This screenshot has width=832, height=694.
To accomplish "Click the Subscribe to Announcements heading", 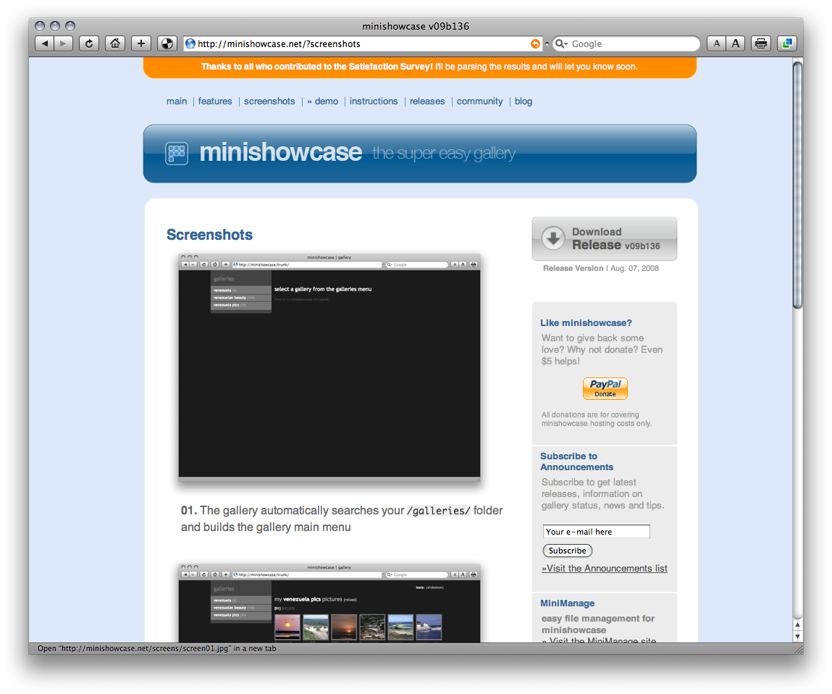I will 577,461.
